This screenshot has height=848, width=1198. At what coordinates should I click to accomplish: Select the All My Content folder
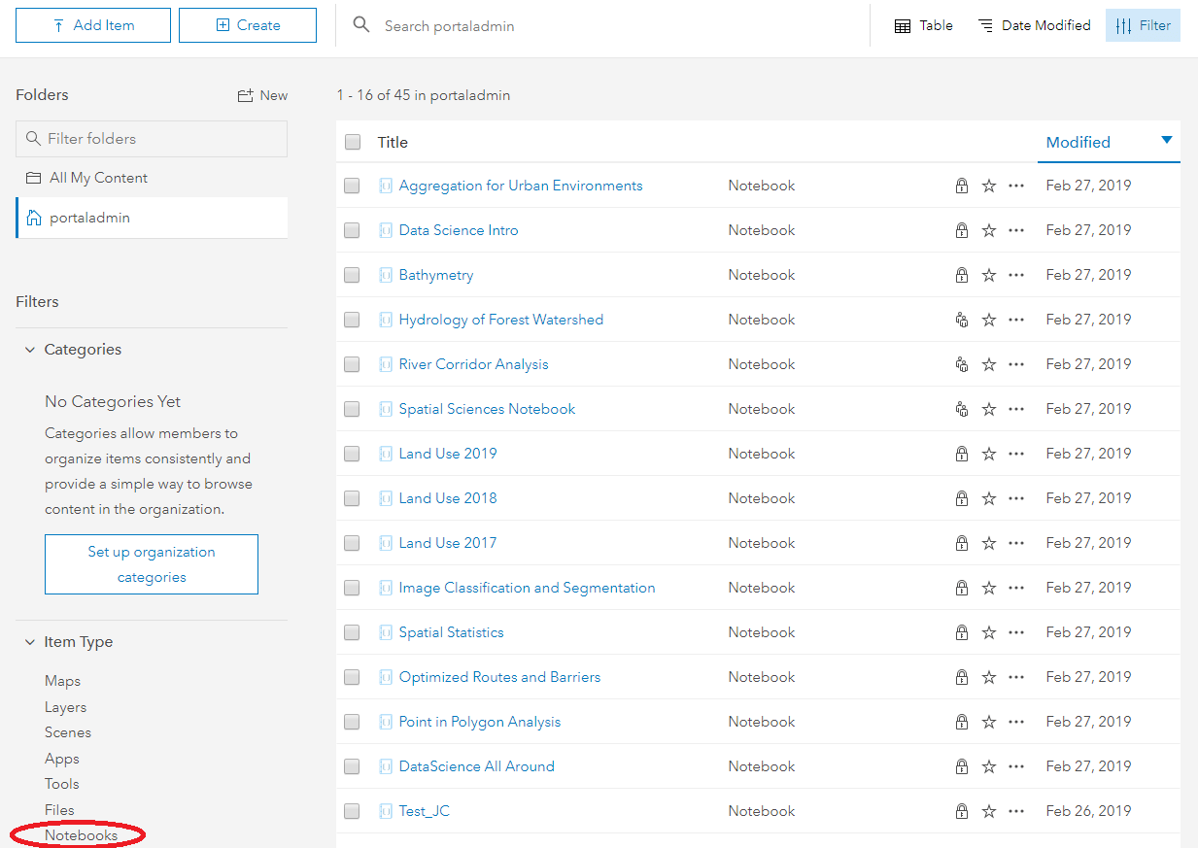(98, 178)
